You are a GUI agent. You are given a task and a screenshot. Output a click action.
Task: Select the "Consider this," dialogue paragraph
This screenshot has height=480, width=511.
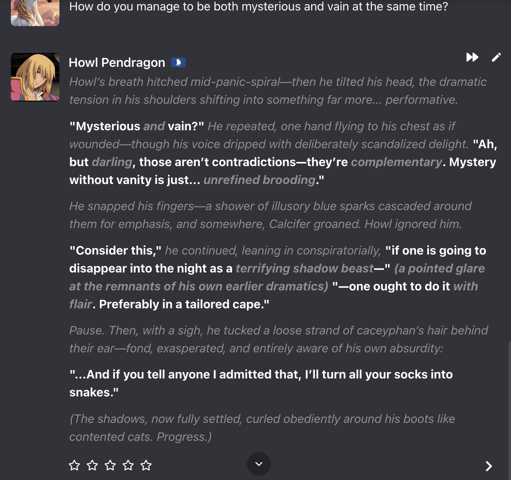277,277
